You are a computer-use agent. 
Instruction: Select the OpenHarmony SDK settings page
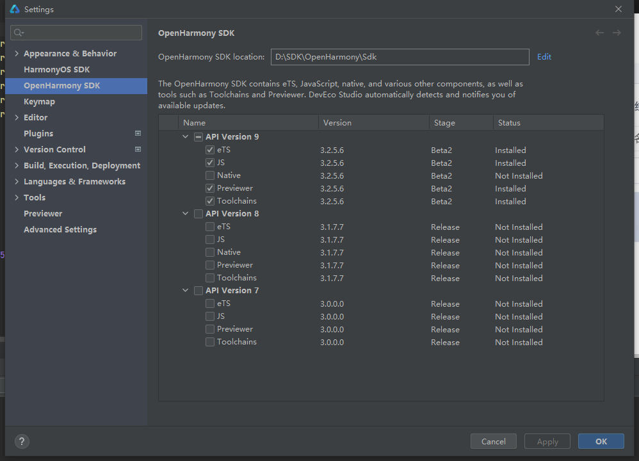[x=76, y=86]
